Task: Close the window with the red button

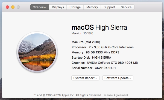Action: click(x=7, y=7)
